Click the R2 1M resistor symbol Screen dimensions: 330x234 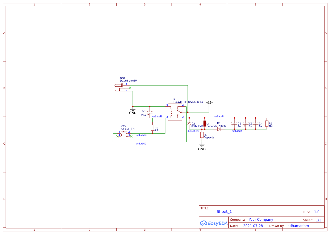267,123
